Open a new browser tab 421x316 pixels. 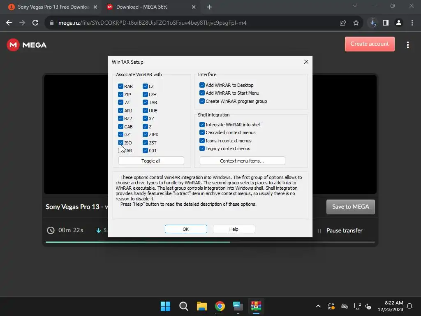tap(209, 7)
